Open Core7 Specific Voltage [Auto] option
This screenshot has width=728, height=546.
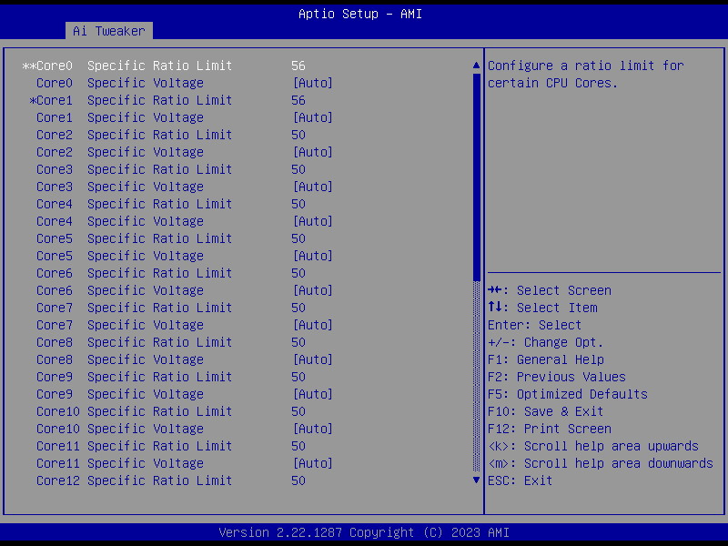point(312,325)
